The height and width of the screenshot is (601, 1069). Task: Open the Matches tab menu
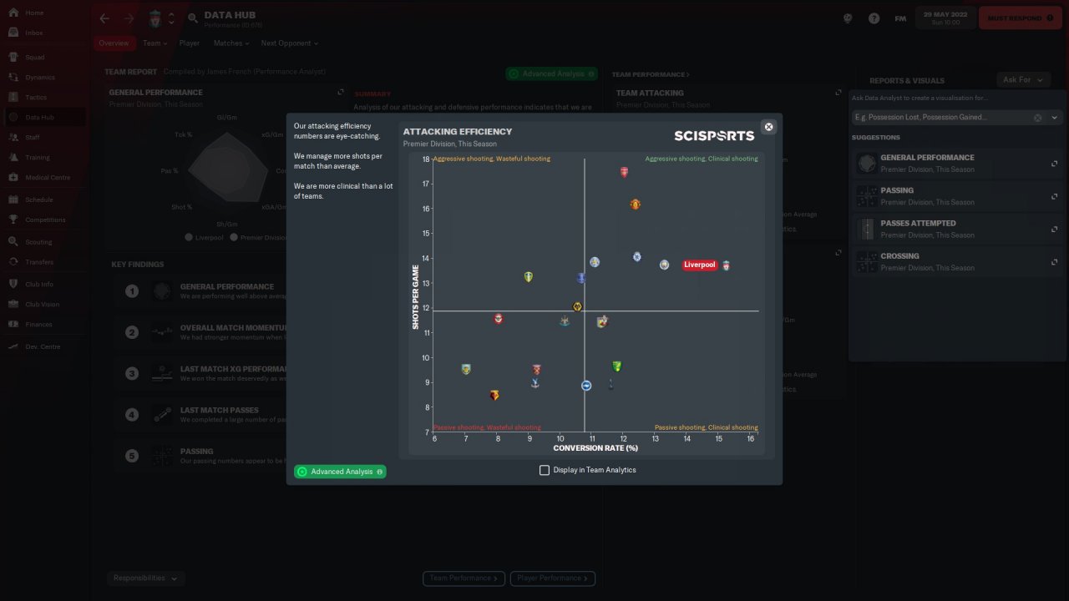click(231, 43)
